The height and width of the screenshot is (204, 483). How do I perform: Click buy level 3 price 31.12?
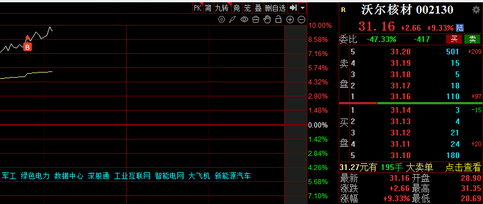pyautogui.click(x=401, y=133)
